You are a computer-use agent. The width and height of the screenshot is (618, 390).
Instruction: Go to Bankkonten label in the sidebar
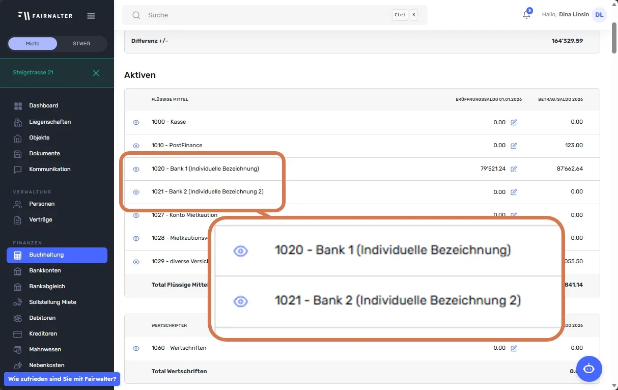[x=45, y=271]
